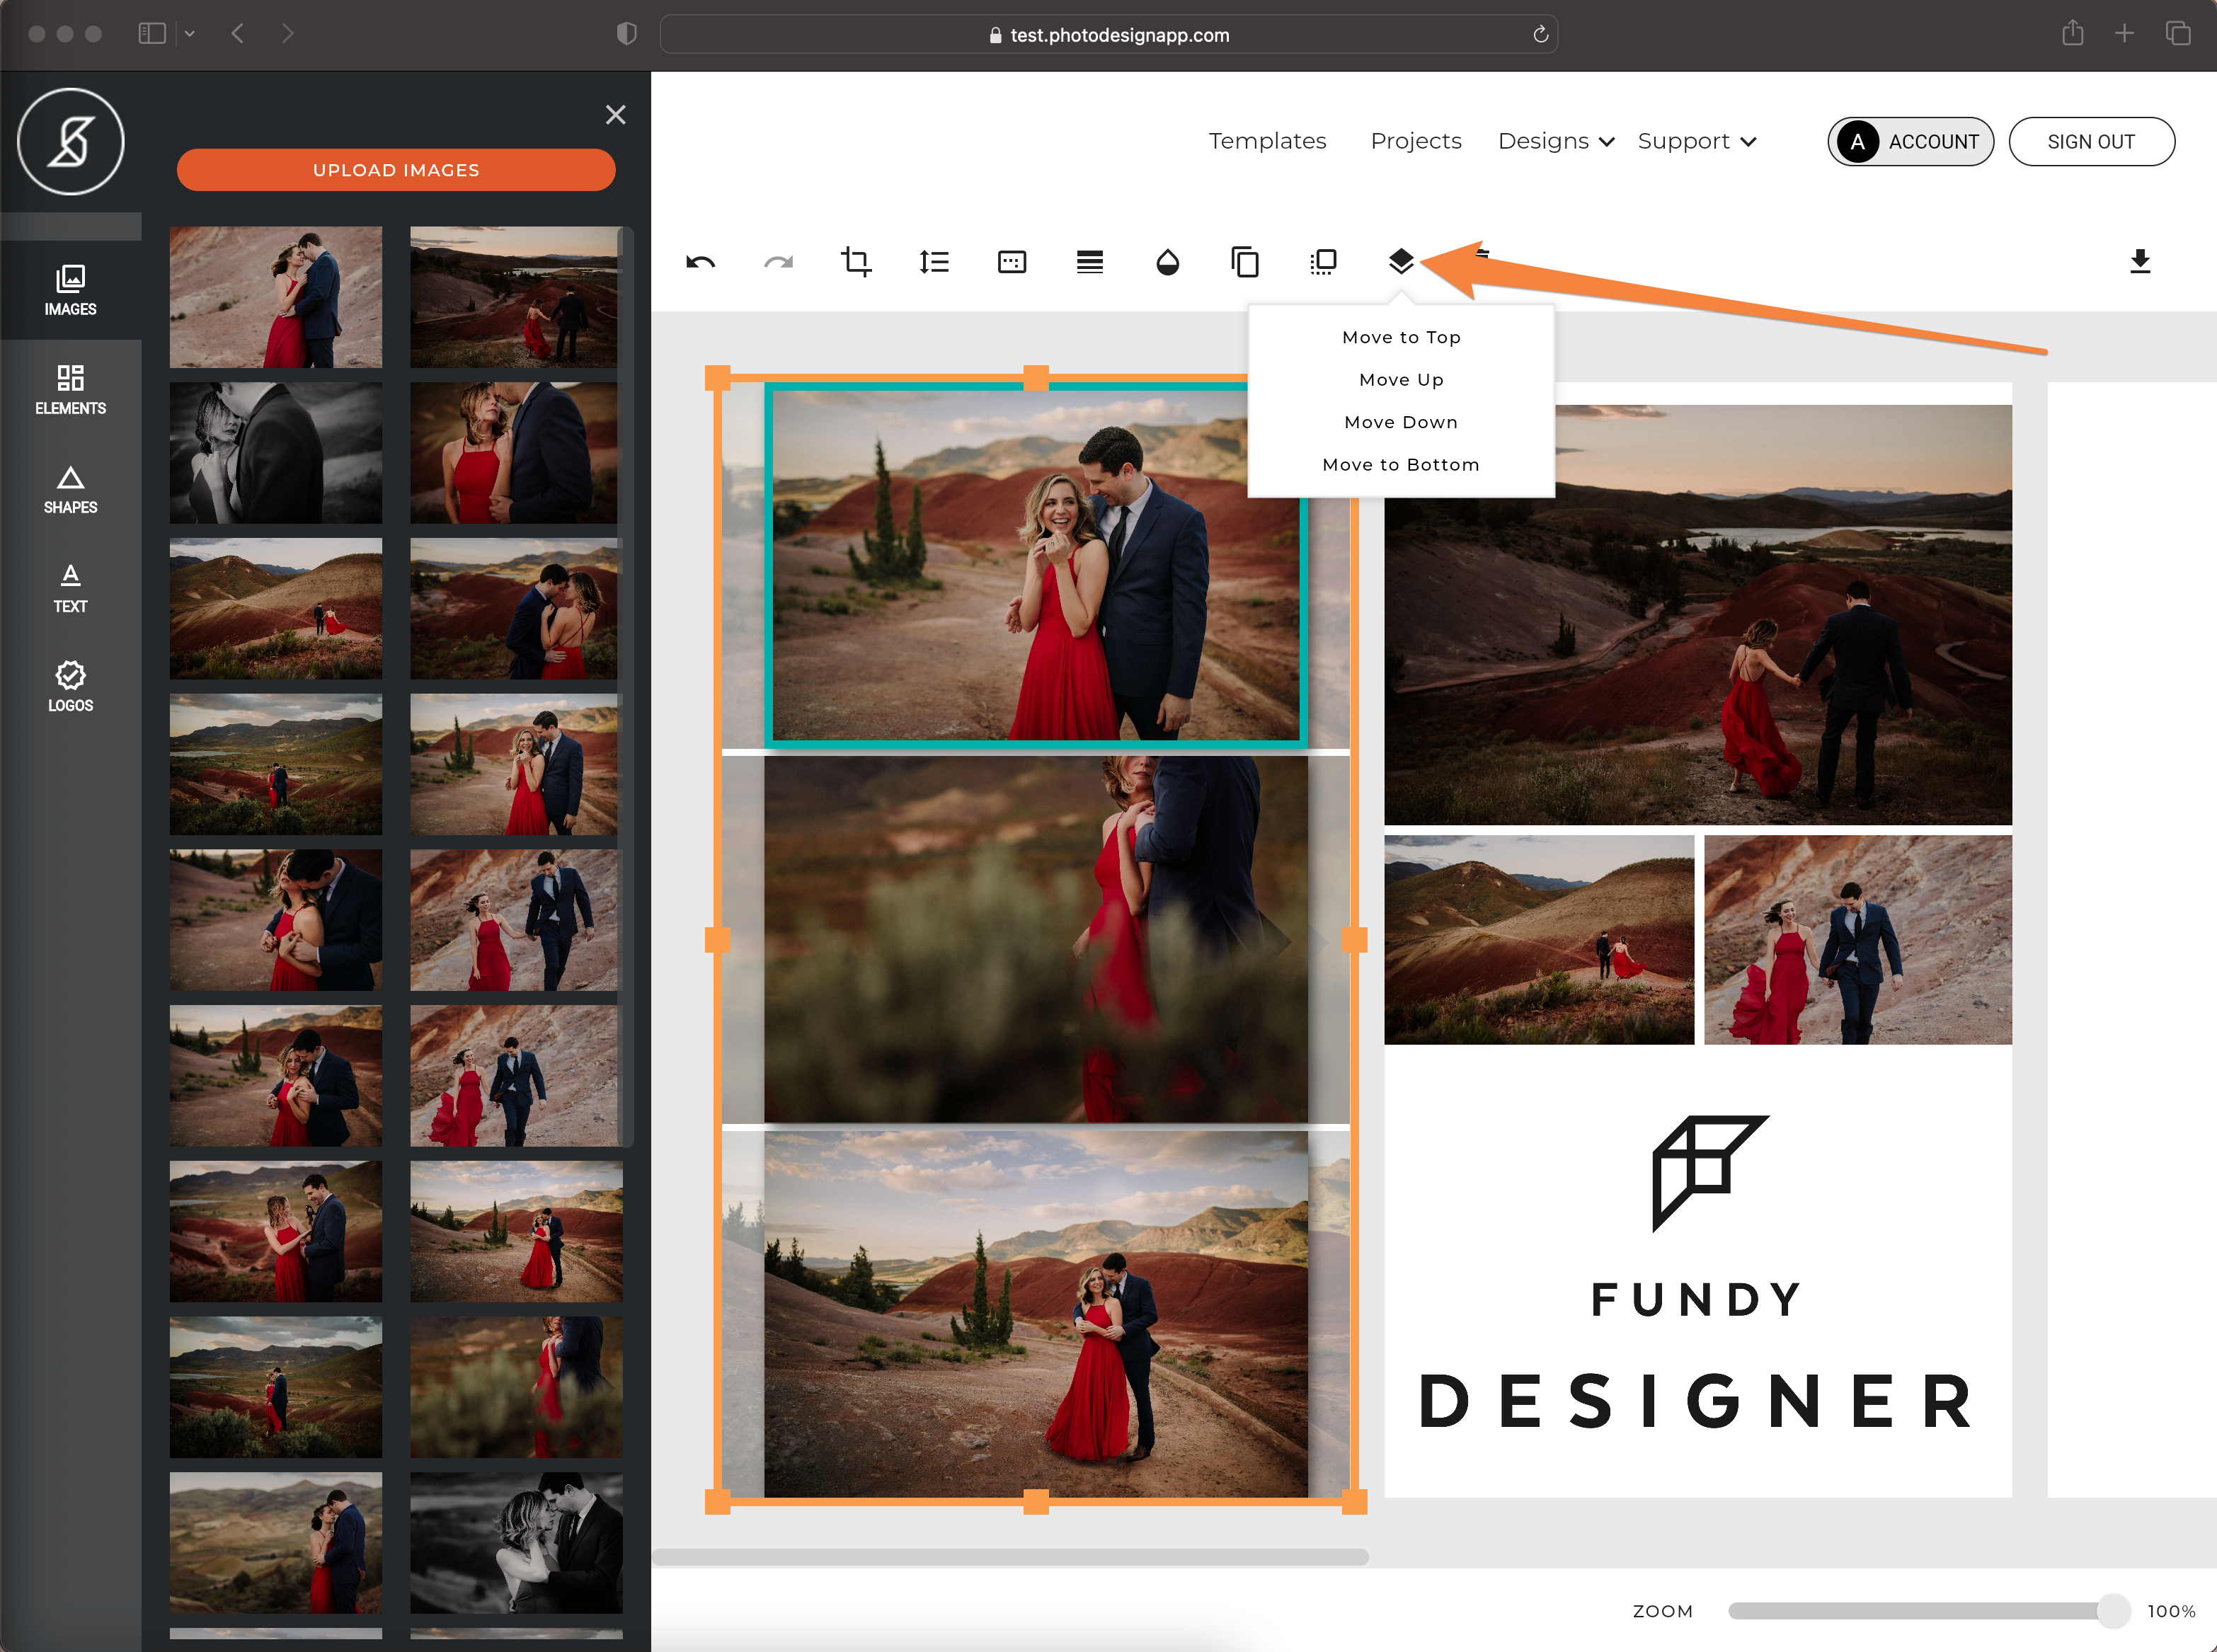The width and height of the screenshot is (2217, 1652).
Task: Choose Move to Bottom
Action: tap(1401, 465)
